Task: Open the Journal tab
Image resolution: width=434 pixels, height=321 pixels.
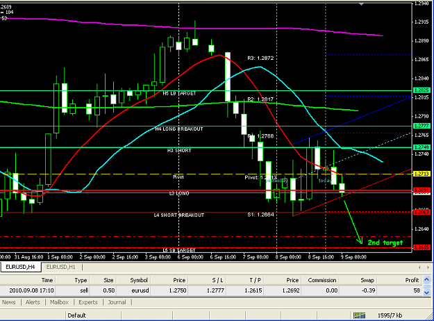Action: tap(117, 302)
